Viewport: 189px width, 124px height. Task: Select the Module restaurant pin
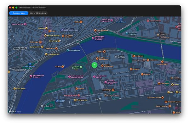point(142,74)
